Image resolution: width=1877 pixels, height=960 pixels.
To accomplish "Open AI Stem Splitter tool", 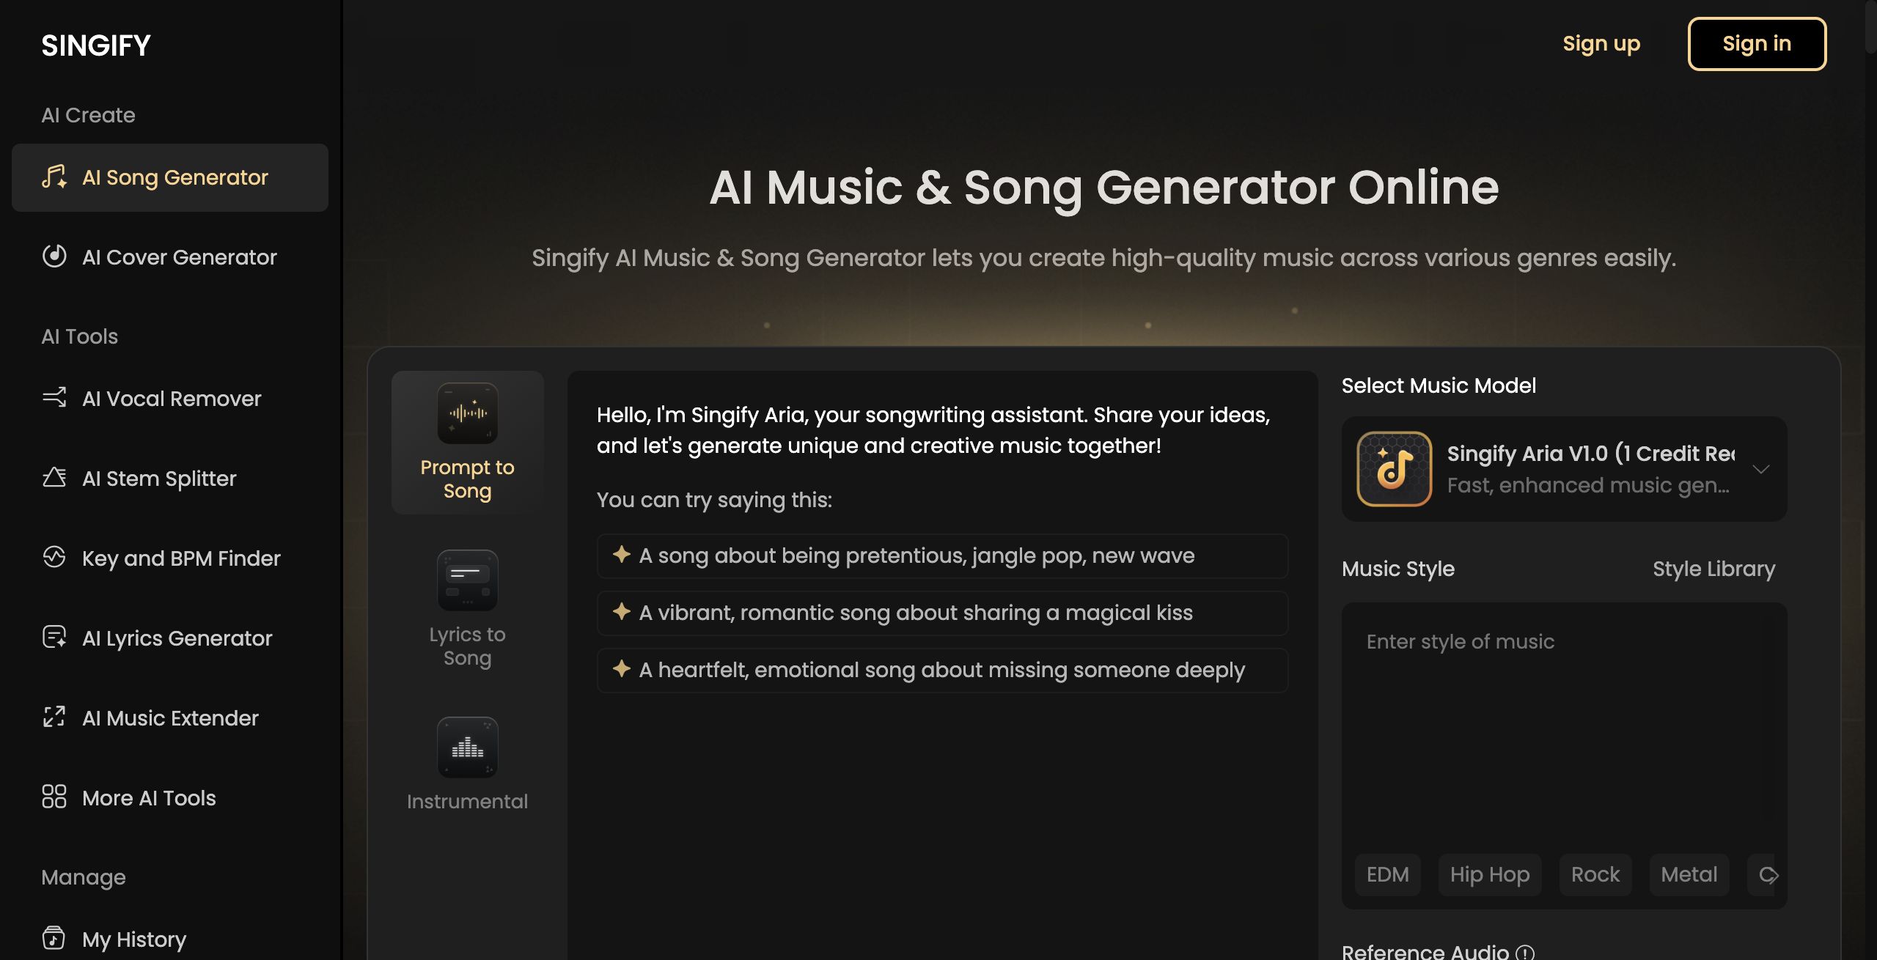I will pyautogui.click(x=170, y=479).
